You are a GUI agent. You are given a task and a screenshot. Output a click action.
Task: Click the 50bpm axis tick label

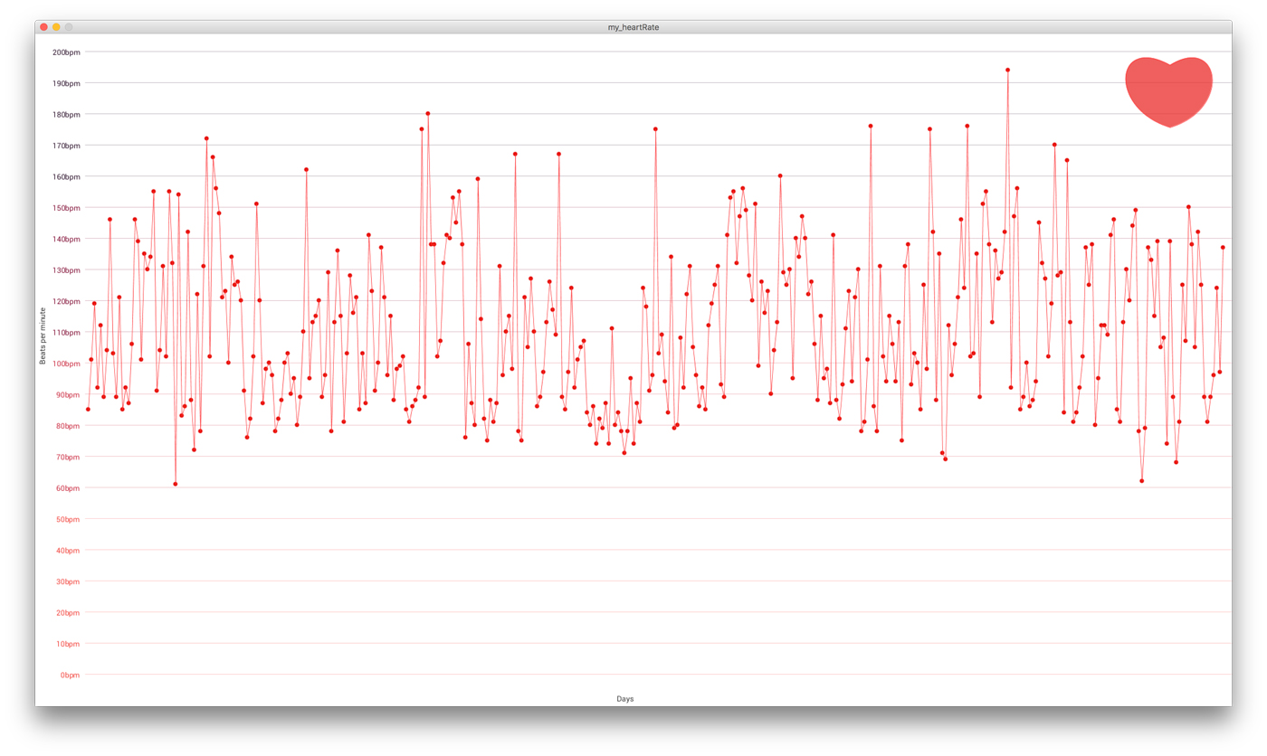[67, 519]
